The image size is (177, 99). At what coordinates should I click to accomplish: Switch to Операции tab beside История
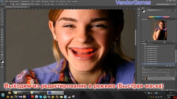pyautogui.click(x=150, y=43)
